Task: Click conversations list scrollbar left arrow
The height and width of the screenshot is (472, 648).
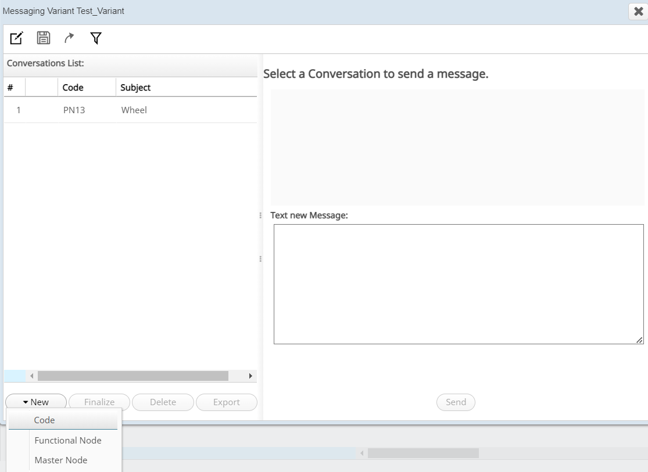Action: click(x=31, y=376)
